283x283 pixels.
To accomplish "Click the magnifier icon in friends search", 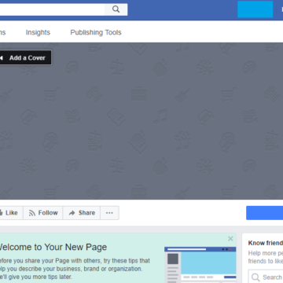I will (x=255, y=277).
